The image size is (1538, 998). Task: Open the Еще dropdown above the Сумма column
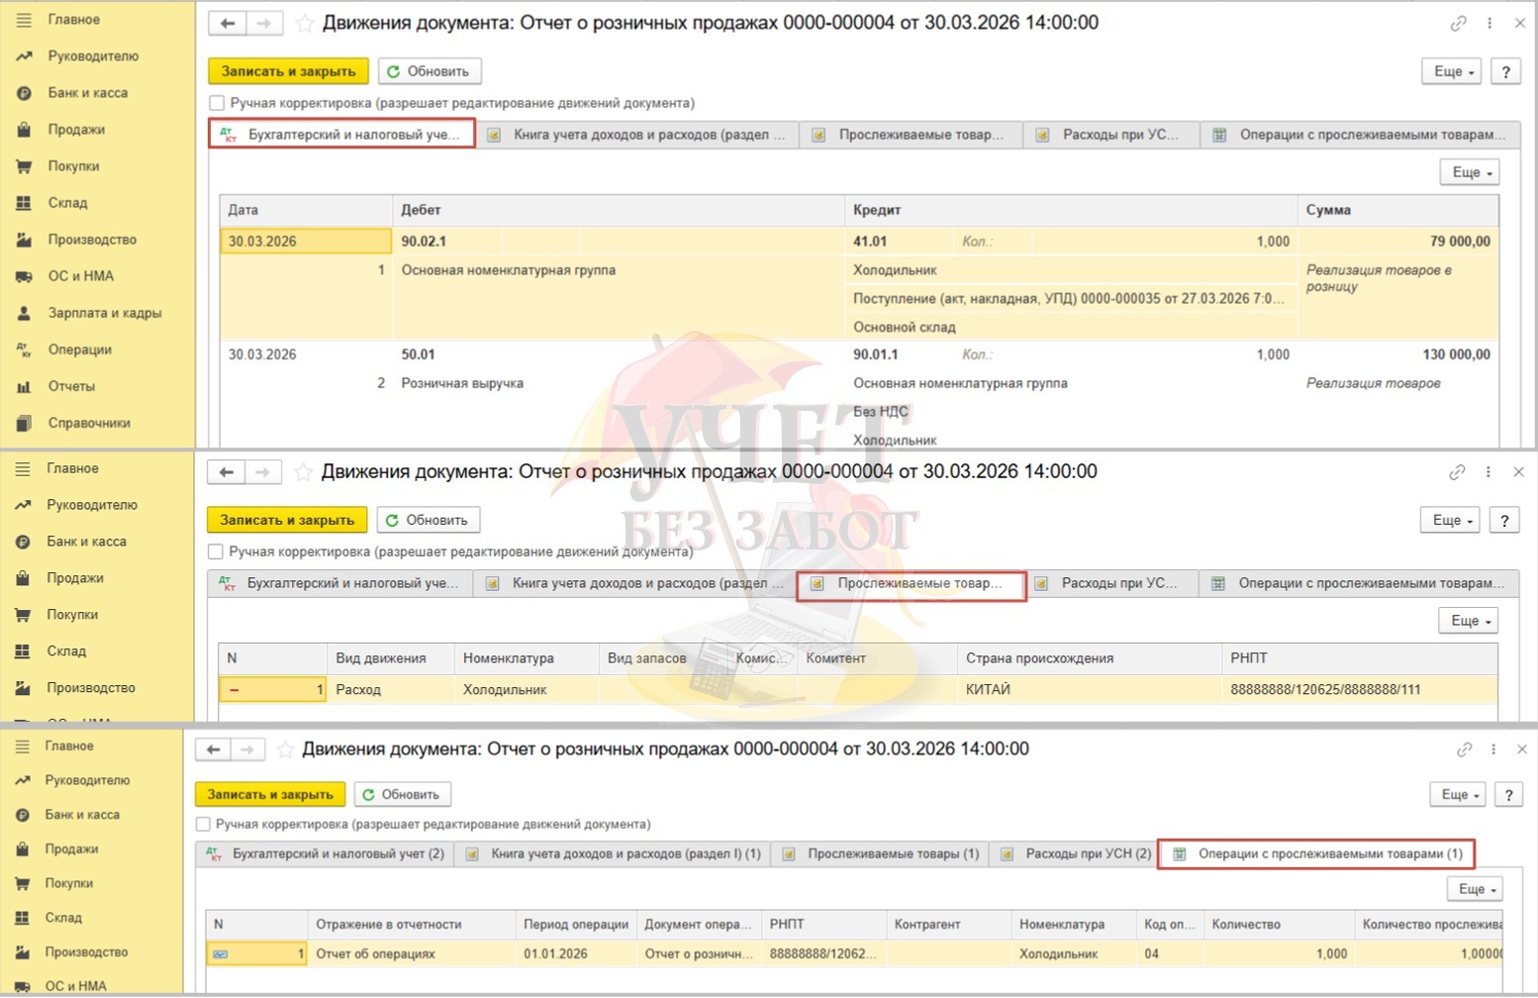(1472, 172)
